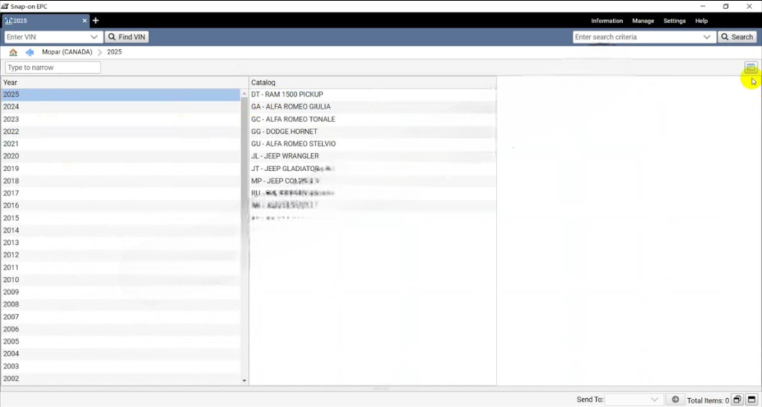Click the cascade windows icon in status bar
Viewport: 762px width, 407px height.
737,400
